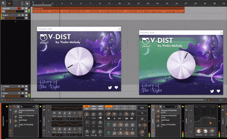Click the heart icon in left V-DIST window

(x=117, y=87)
